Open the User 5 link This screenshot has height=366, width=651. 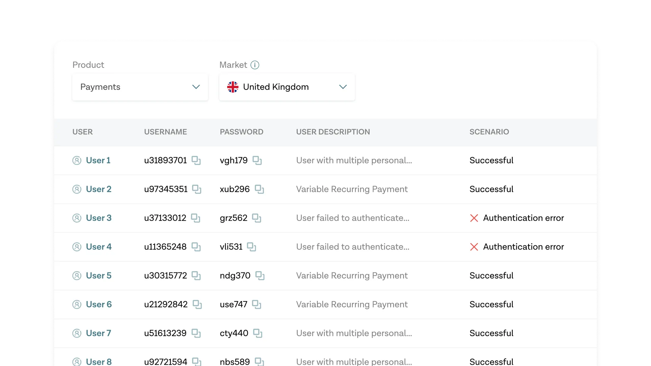pos(98,276)
